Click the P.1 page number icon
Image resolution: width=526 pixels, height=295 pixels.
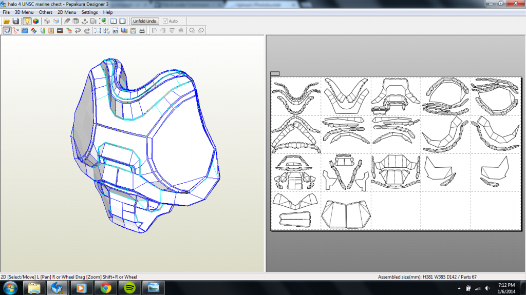tap(116, 30)
